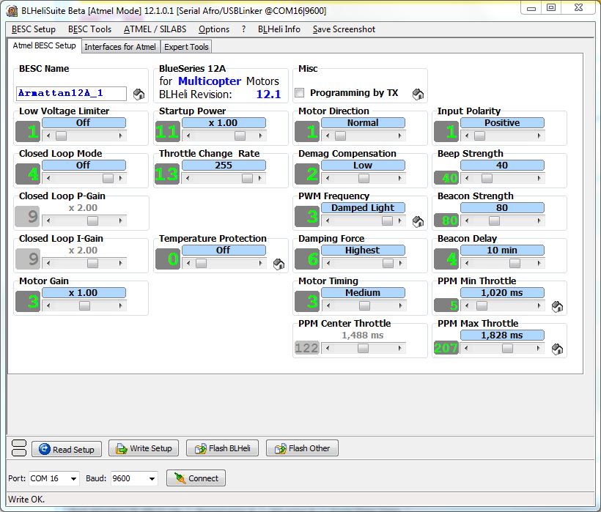The width and height of the screenshot is (601, 512).
Task: Click the icon beside PPM Max Throttle
Action: [557, 349]
